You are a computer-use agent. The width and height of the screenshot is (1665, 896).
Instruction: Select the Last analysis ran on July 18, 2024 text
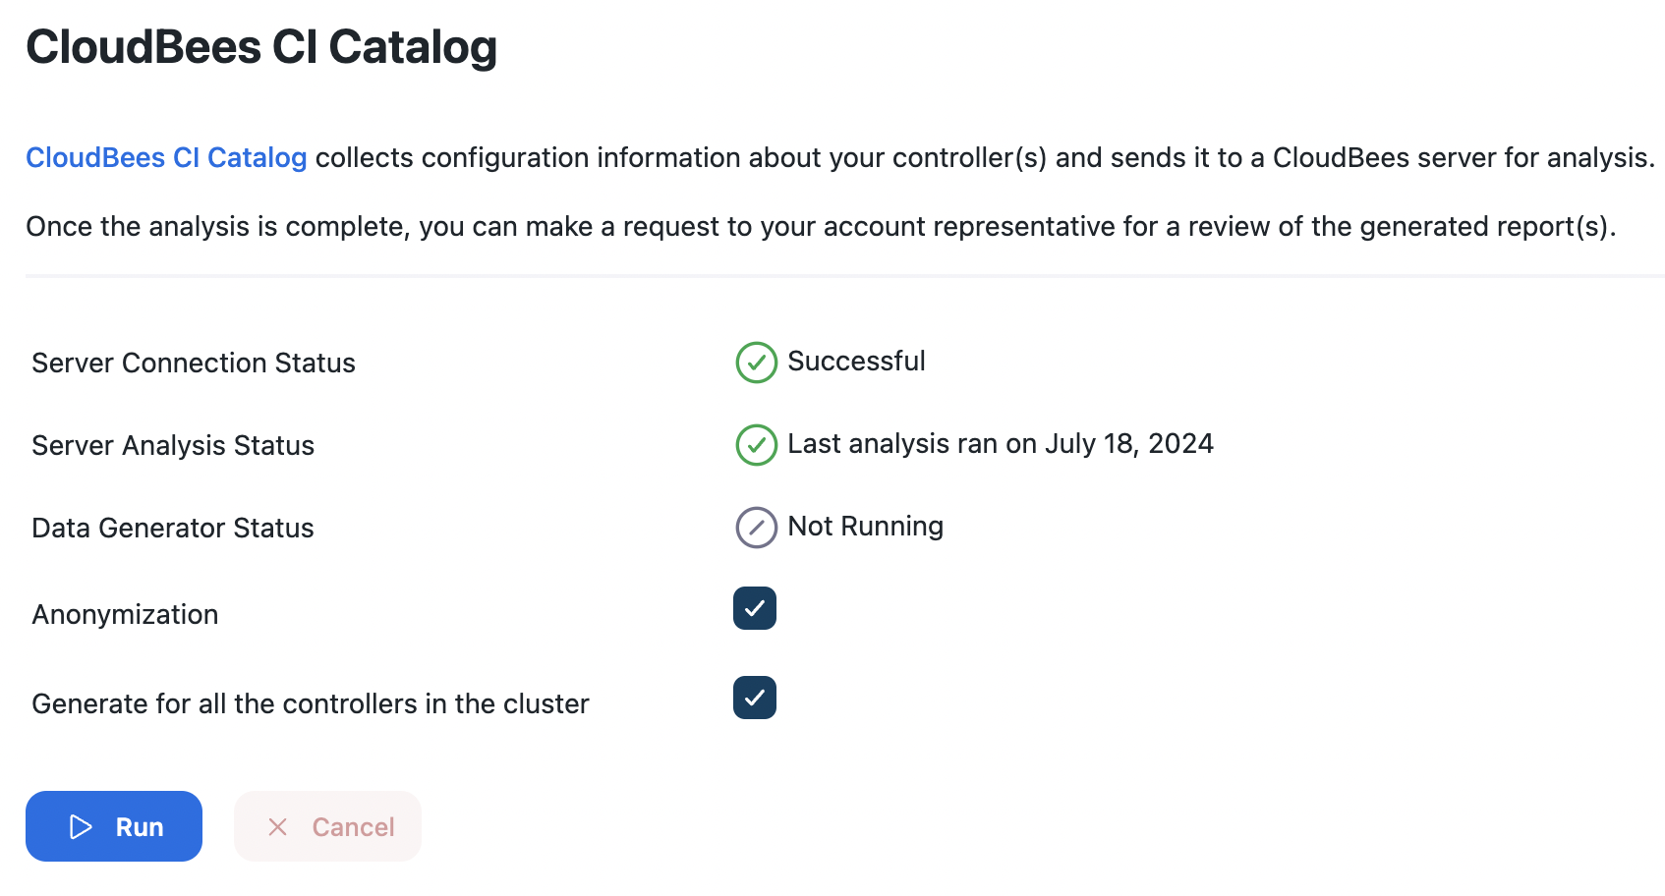1000,443
